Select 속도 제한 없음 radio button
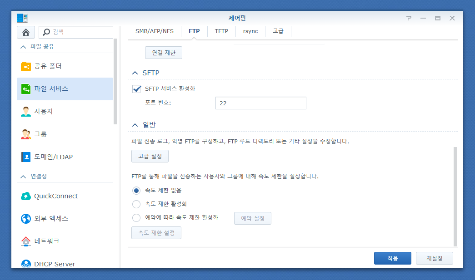Viewport: 475px width, 280px height. tap(136, 191)
